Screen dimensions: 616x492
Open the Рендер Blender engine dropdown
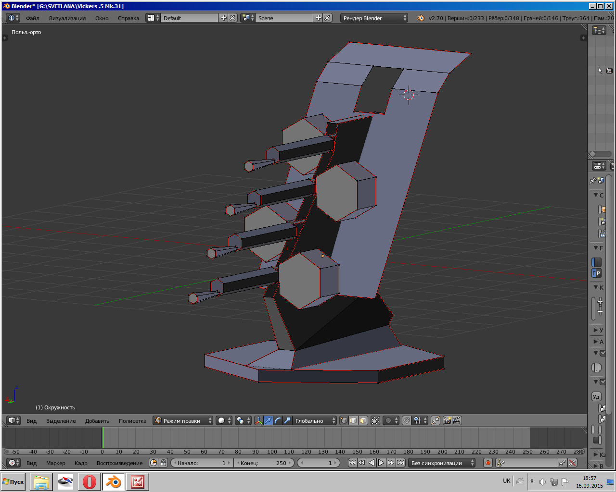[x=374, y=18]
